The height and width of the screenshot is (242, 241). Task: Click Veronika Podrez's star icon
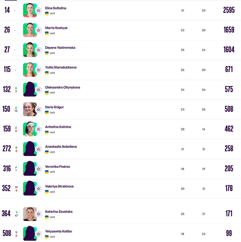point(39,169)
